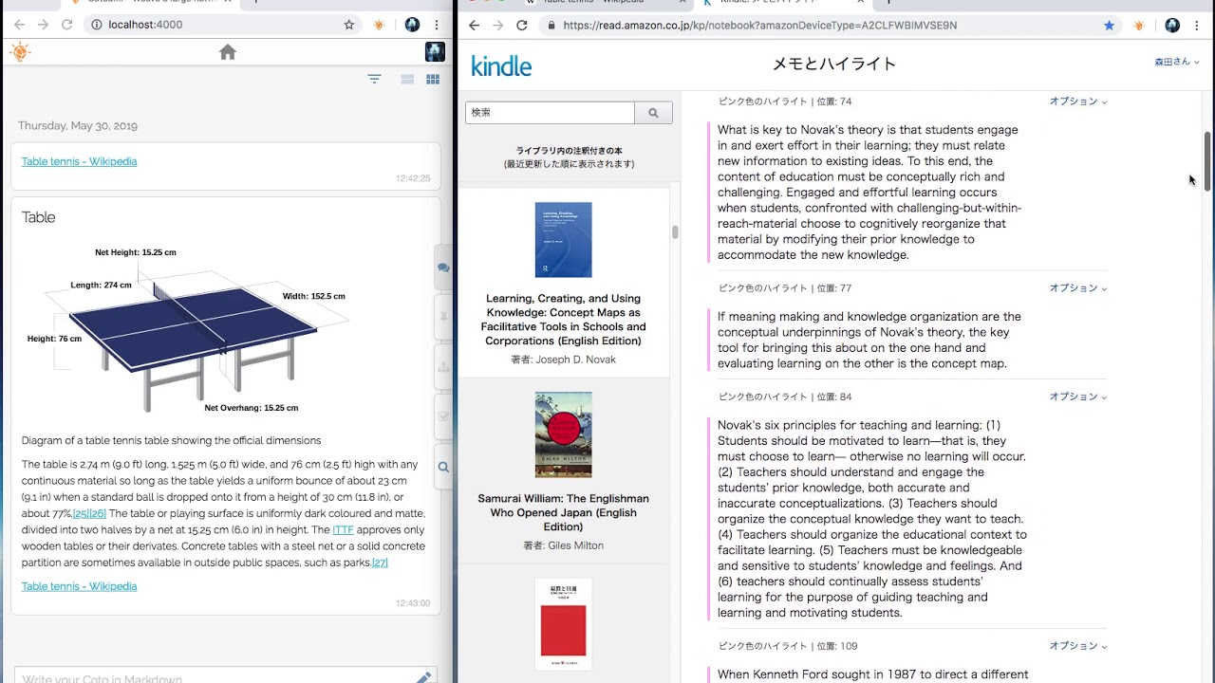Screen dimensions: 1215x683
Task: Open the magnifier search side tab in Cotoami
Action: (443, 467)
